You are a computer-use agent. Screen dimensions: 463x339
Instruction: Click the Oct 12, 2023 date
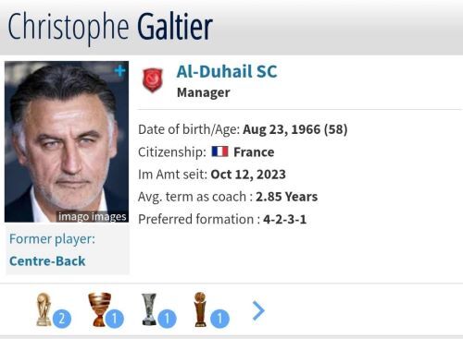coord(248,175)
